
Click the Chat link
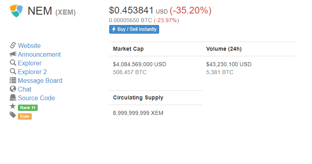coord(25,90)
